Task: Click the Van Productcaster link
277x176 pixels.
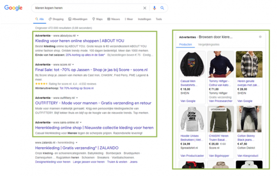Action: click(x=192, y=156)
